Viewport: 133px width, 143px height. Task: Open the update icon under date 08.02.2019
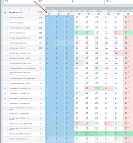pos(128,14)
